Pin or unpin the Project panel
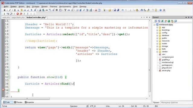 [x=188, y=17]
